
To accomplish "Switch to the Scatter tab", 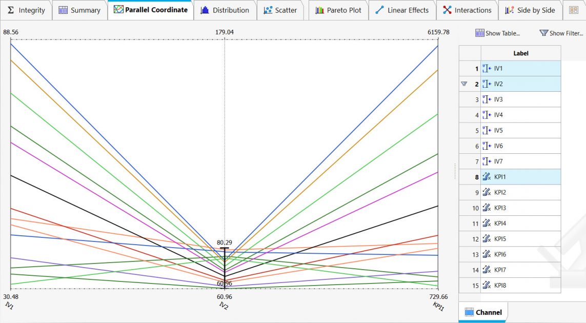I will click(x=280, y=10).
